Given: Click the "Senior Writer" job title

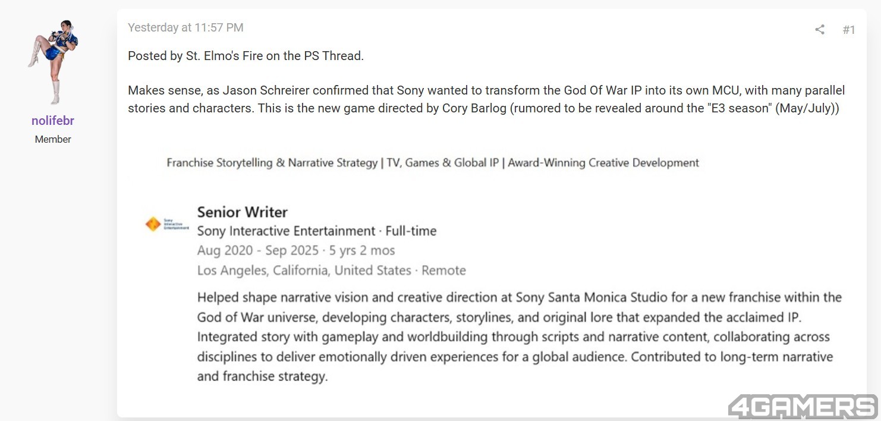Looking at the screenshot, I should coord(243,212).
